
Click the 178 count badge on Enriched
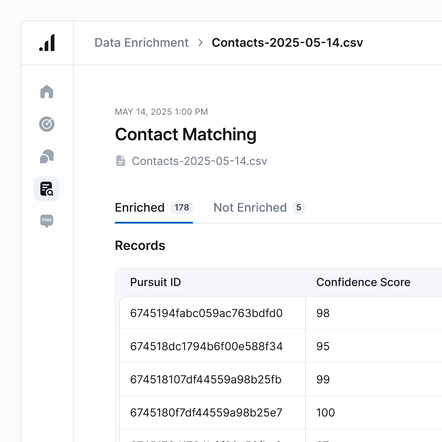182,208
